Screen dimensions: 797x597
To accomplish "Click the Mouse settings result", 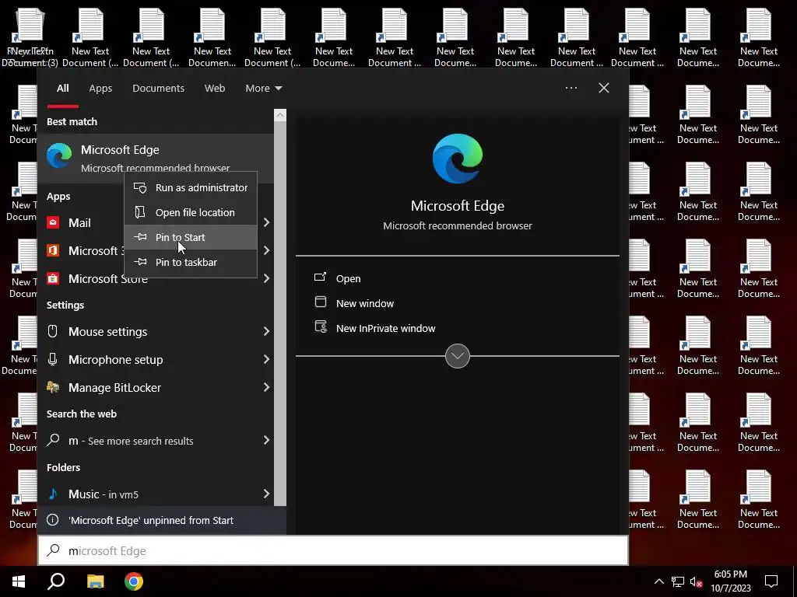I will coord(156,331).
